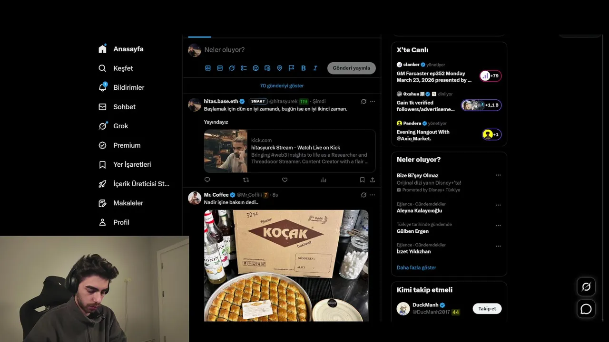Repost the hitas.base.eth post

[246, 180]
